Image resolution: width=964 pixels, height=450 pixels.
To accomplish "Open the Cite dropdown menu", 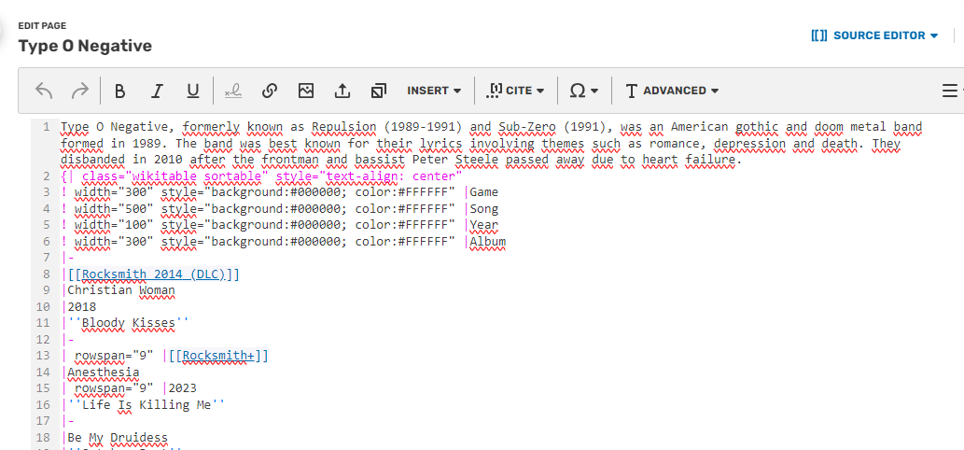I will [x=516, y=91].
